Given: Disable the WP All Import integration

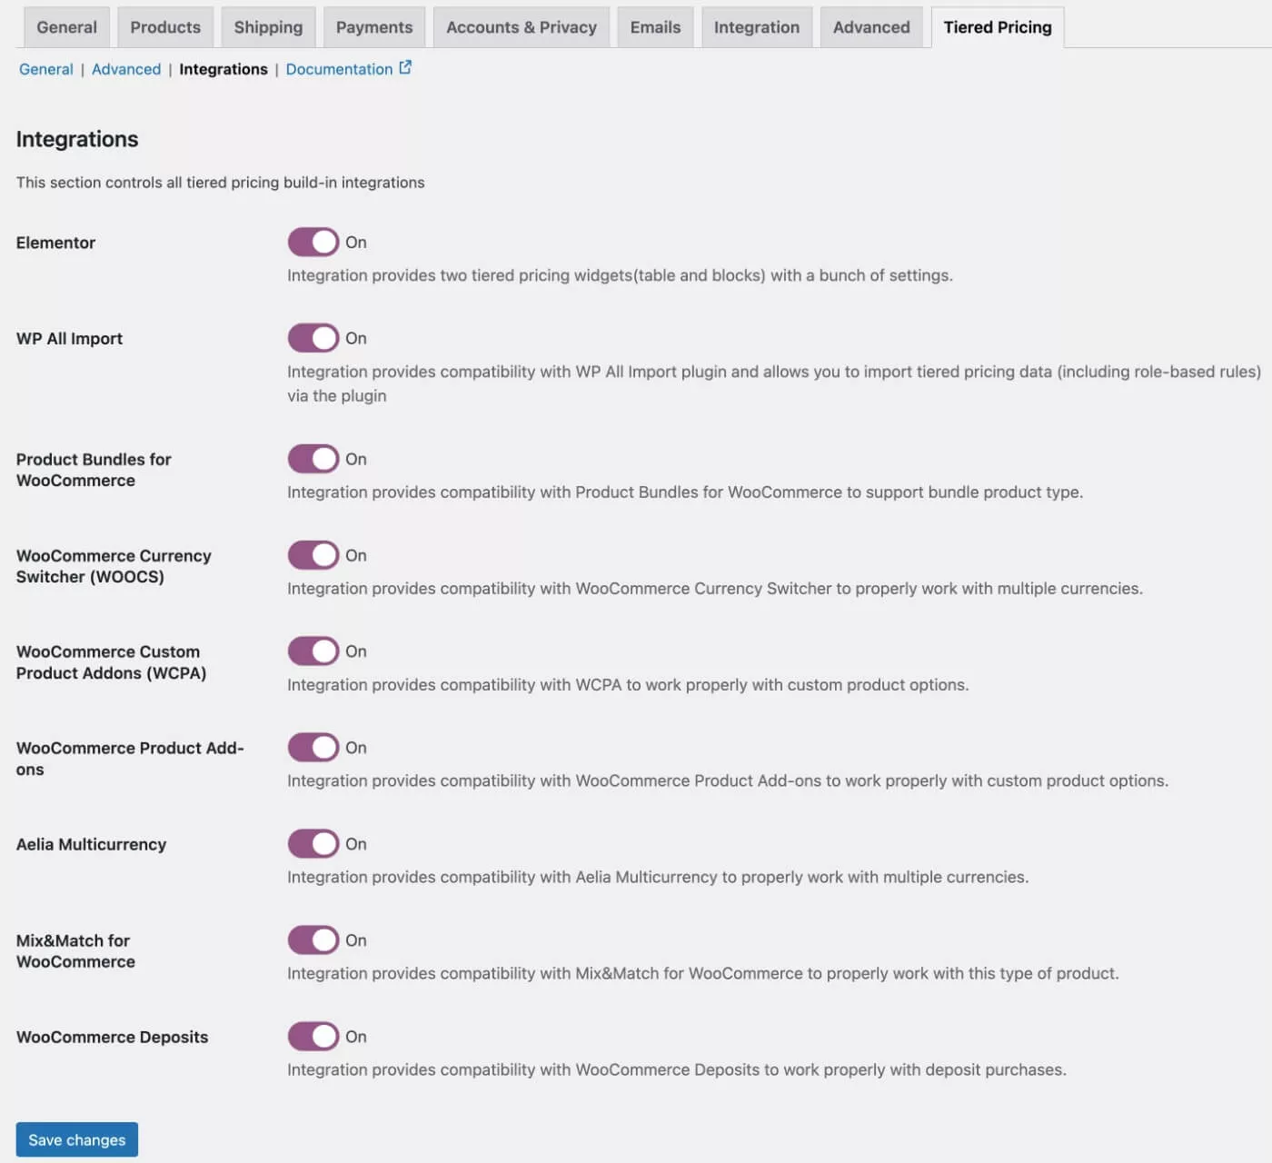Looking at the screenshot, I should 313,338.
